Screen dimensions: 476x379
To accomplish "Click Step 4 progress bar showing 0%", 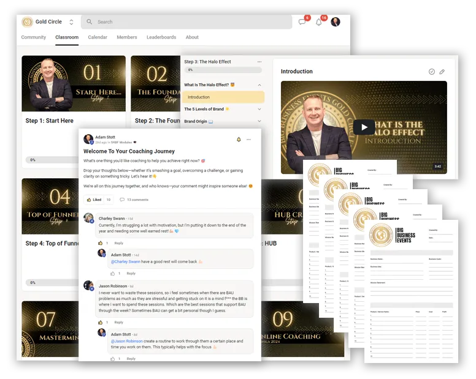I will tap(52, 282).
